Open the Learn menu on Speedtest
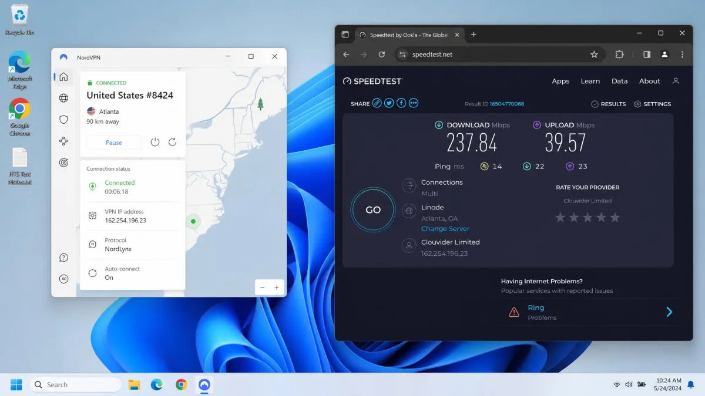The image size is (705, 396). 590,81
